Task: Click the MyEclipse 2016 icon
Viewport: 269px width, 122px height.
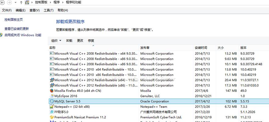Action: coord(52,96)
